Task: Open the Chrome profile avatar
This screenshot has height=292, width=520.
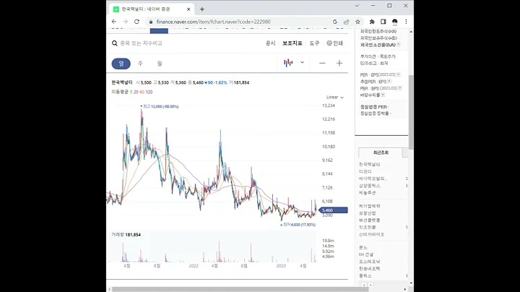Action: click(394, 22)
